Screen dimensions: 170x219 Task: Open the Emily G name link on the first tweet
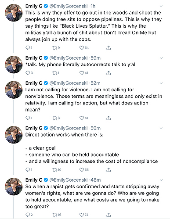click(x=34, y=6)
